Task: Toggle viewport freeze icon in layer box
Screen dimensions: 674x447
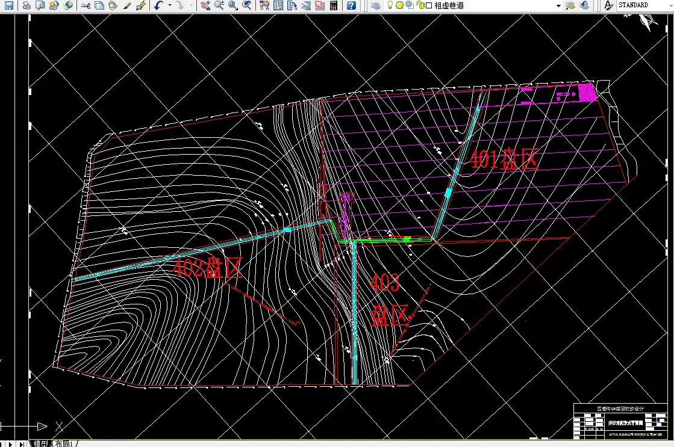Action: point(410,5)
